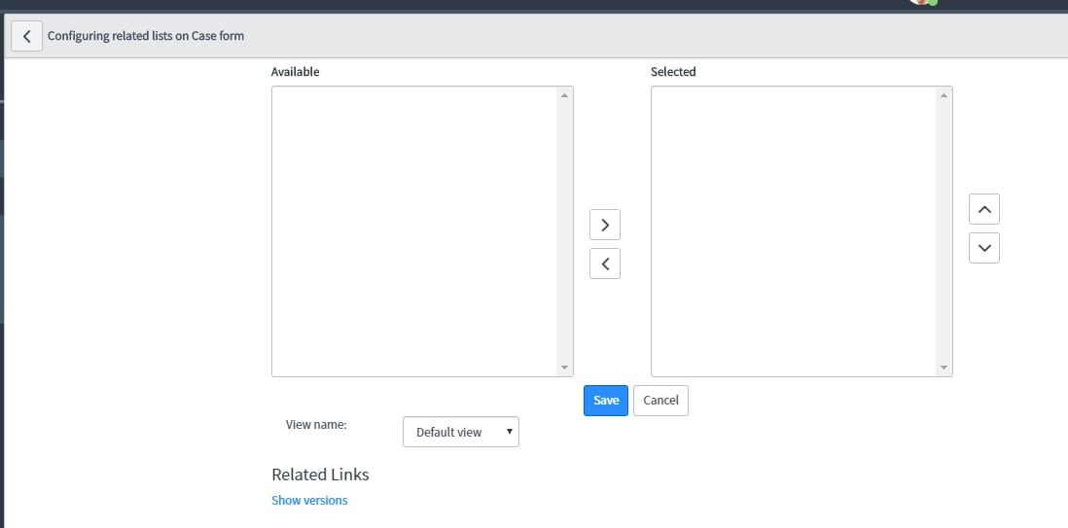Click the Available scrollbar track

(x=565, y=231)
